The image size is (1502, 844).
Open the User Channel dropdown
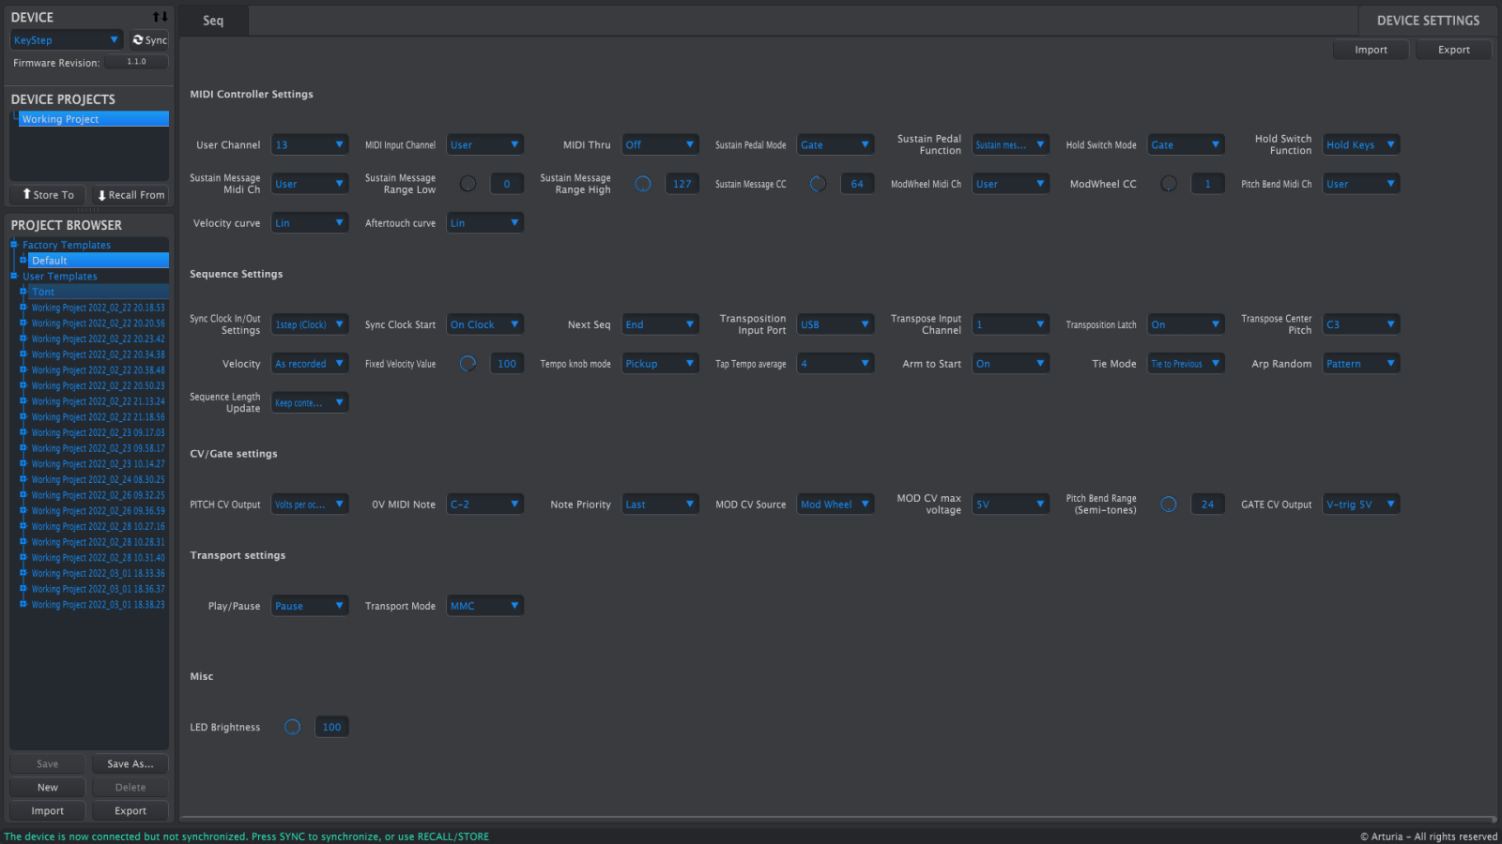(x=310, y=144)
